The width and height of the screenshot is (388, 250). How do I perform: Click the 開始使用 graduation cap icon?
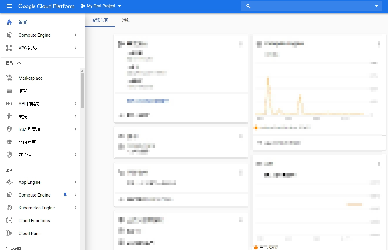[x=9, y=142]
